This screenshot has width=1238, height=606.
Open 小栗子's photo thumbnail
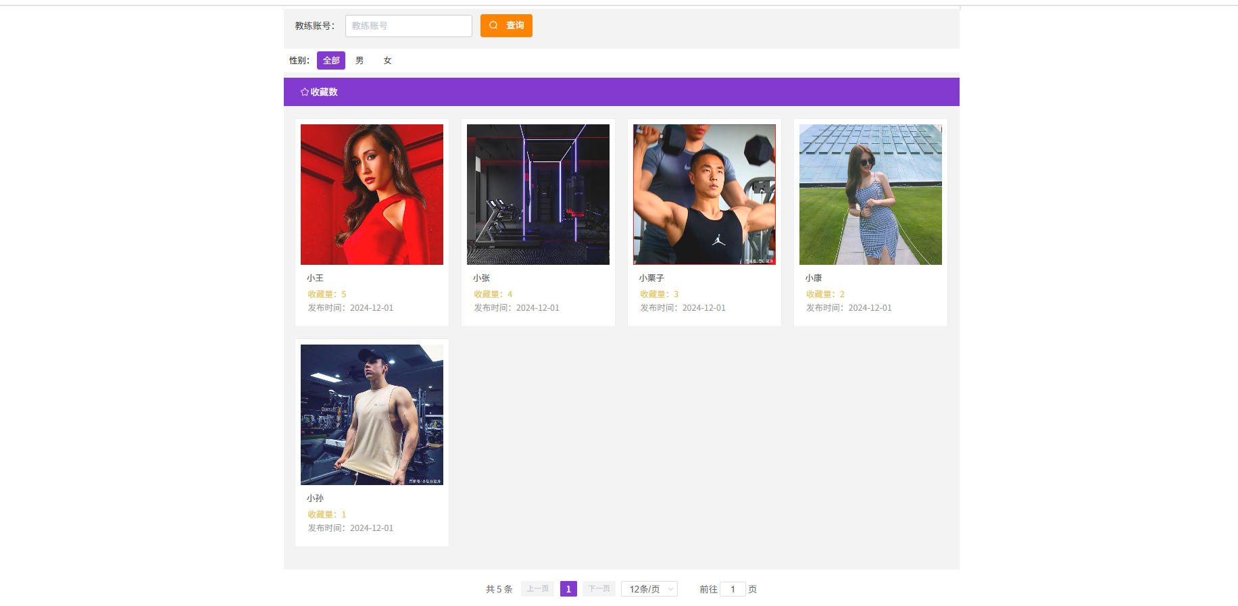pos(704,195)
